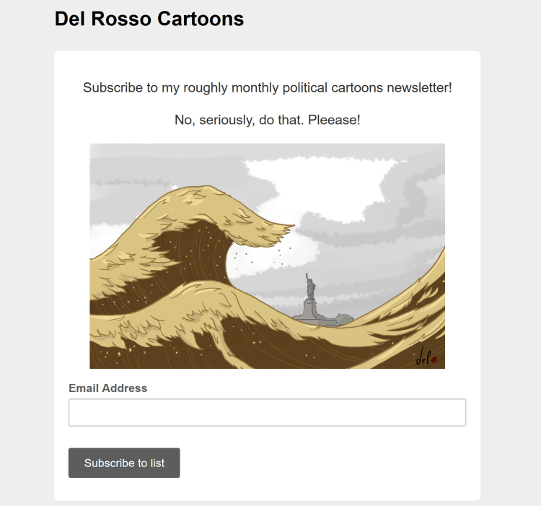The width and height of the screenshot is (541, 506).
Task: Click the Email Address label
Action: click(107, 388)
